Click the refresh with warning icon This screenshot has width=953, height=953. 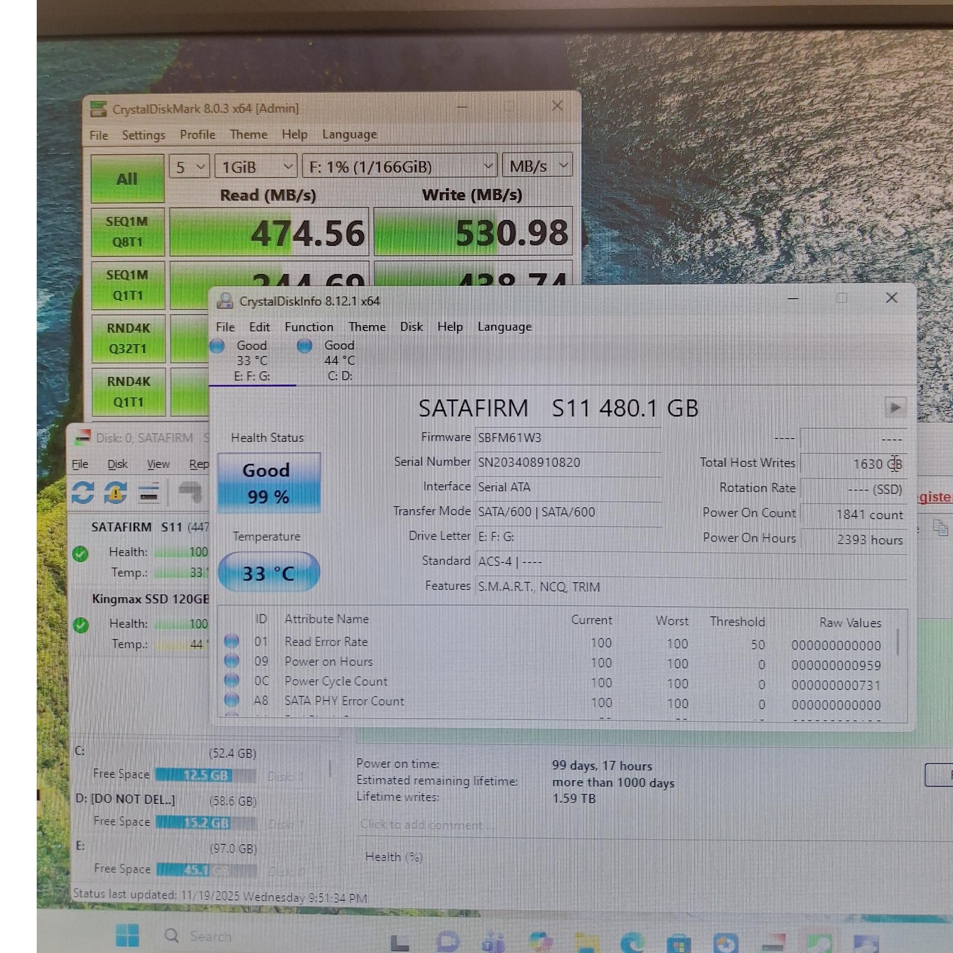(115, 493)
